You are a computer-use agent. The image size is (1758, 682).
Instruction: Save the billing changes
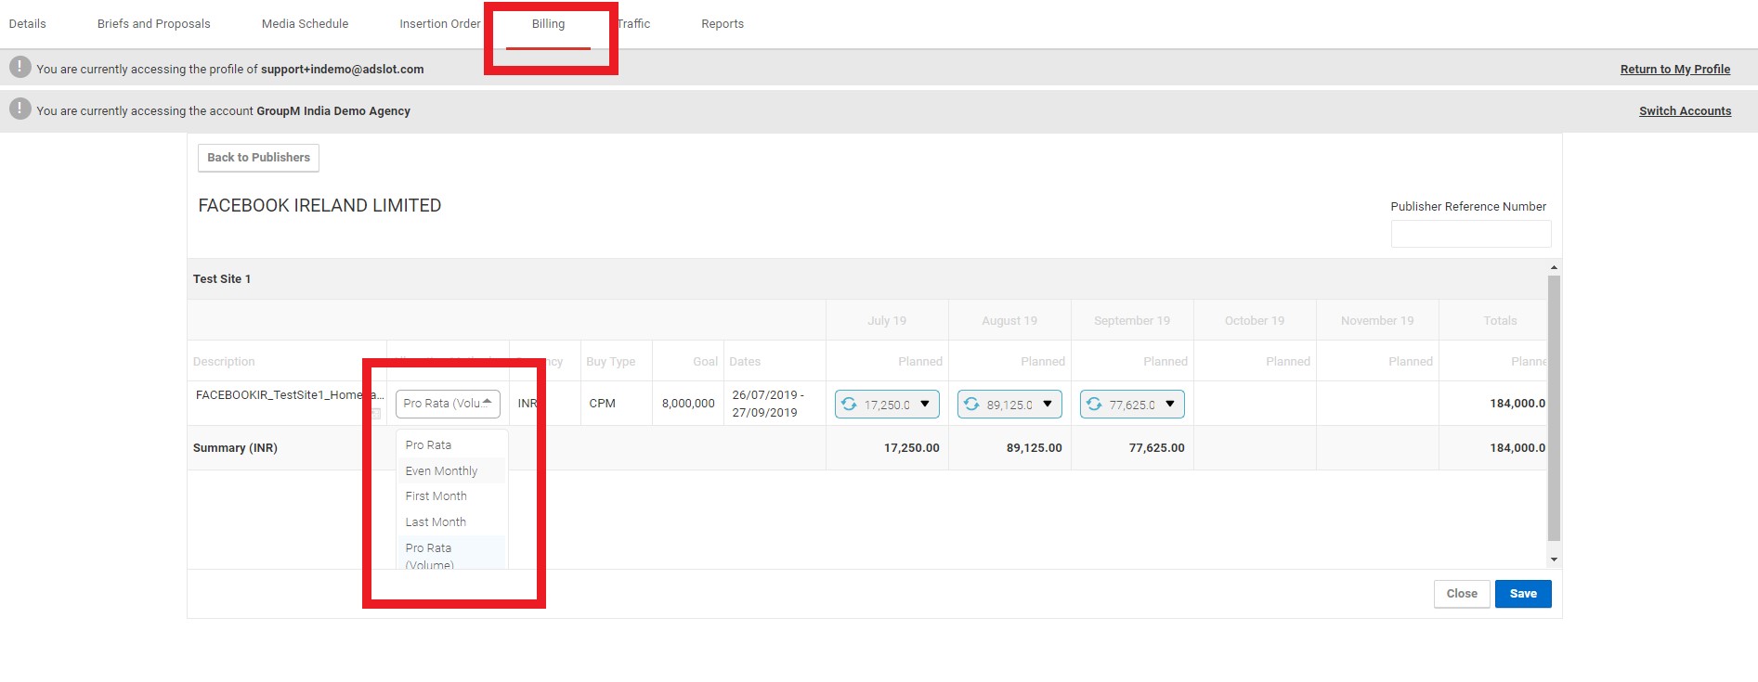(1523, 594)
